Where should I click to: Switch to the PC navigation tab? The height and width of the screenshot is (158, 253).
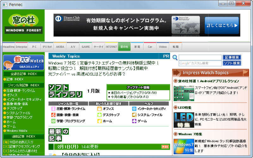tap(34, 47)
